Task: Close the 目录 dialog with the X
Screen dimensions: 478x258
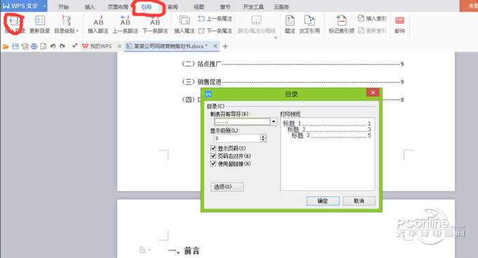Action: click(x=373, y=93)
